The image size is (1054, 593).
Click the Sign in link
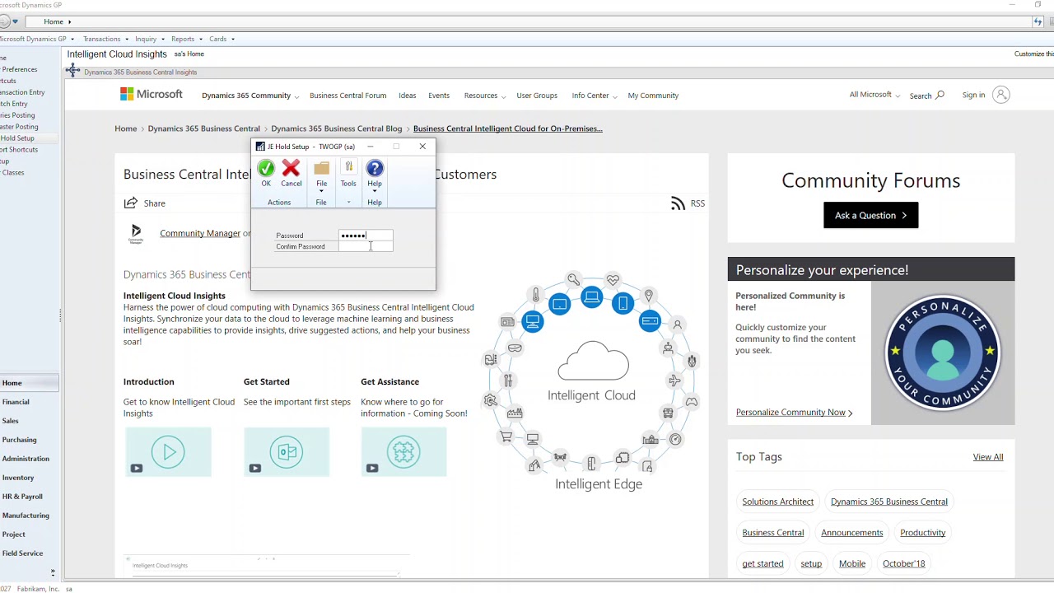973,95
